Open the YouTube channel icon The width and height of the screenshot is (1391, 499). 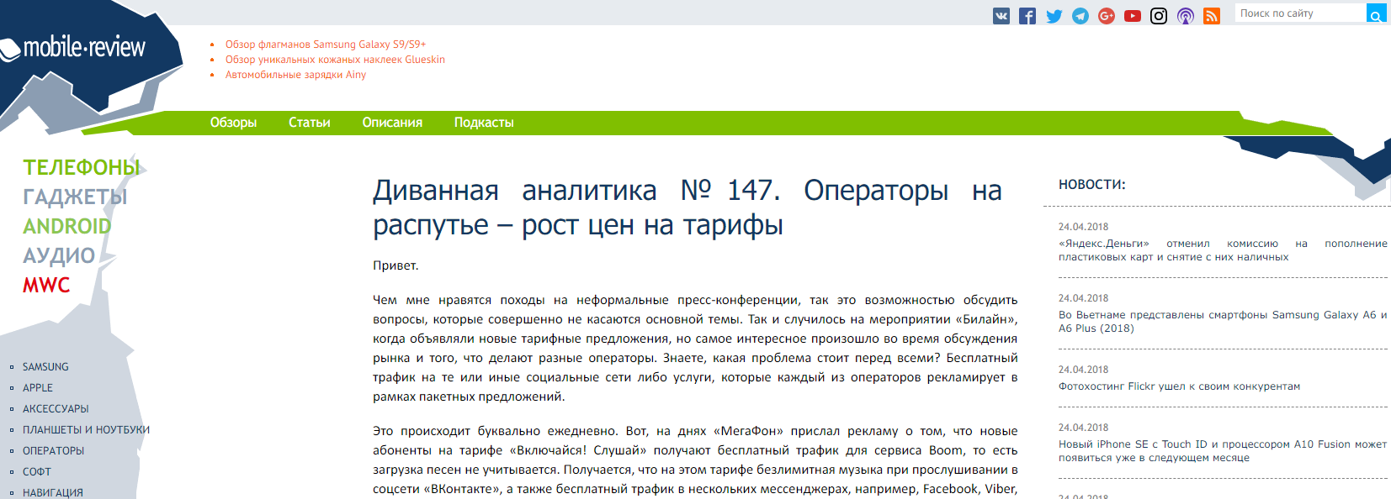click(x=1133, y=16)
